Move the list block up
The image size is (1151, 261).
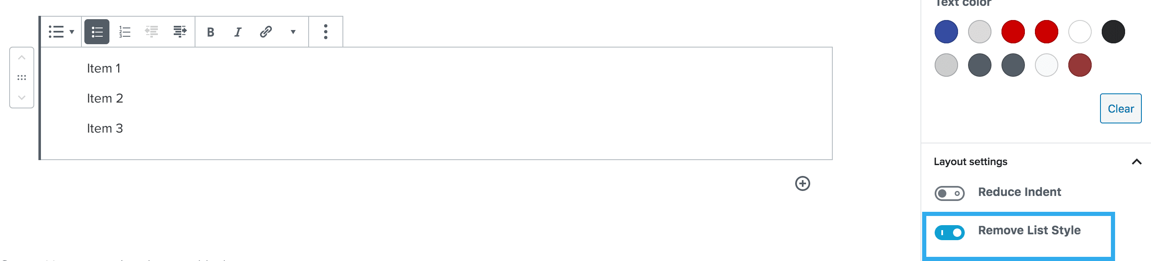21,58
